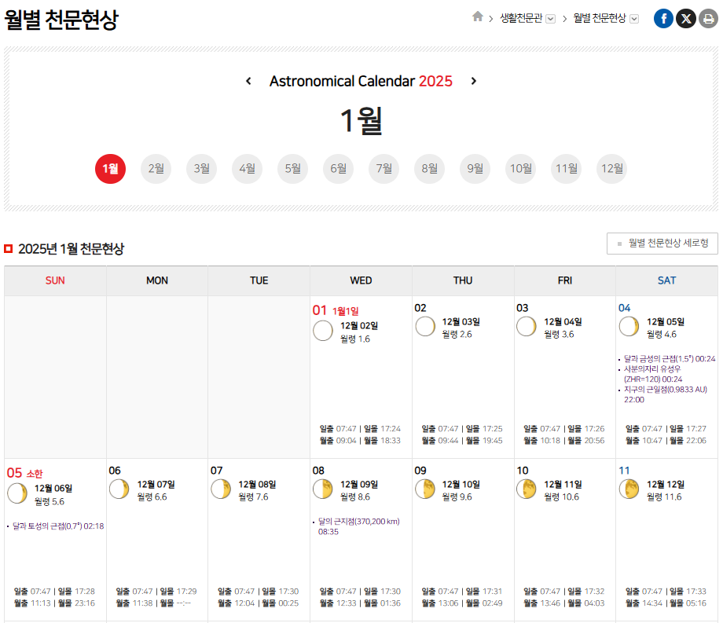
Task: Open 월별 천문현상 세로형 vertical view
Action: tap(662, 244)
